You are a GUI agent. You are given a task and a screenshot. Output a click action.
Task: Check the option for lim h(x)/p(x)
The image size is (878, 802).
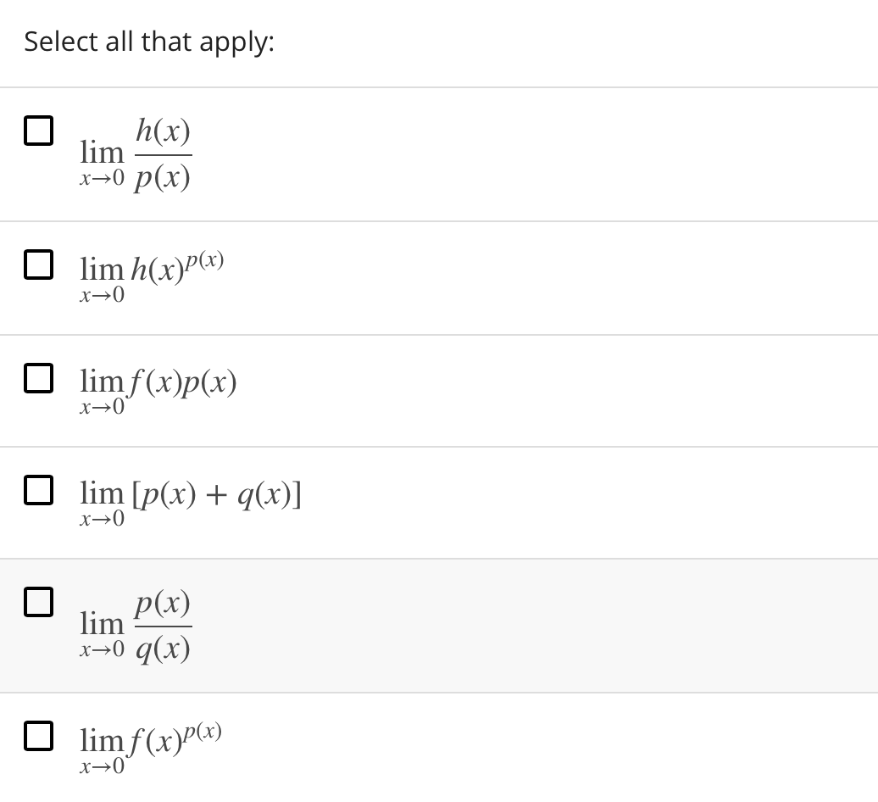[x=39, y=130]
